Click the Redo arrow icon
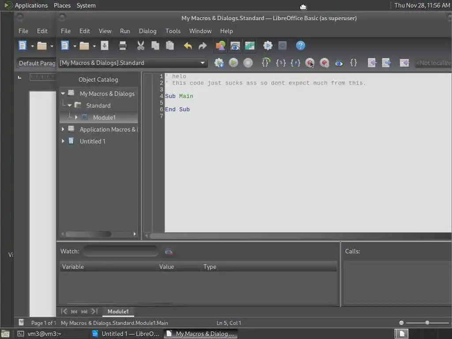The width and height of the screenshot is (452, 339). click(x=203, y=45)
